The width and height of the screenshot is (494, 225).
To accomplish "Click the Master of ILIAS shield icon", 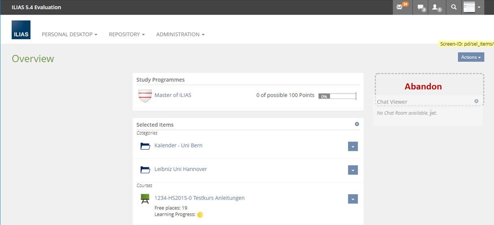I will click(145, 96).
